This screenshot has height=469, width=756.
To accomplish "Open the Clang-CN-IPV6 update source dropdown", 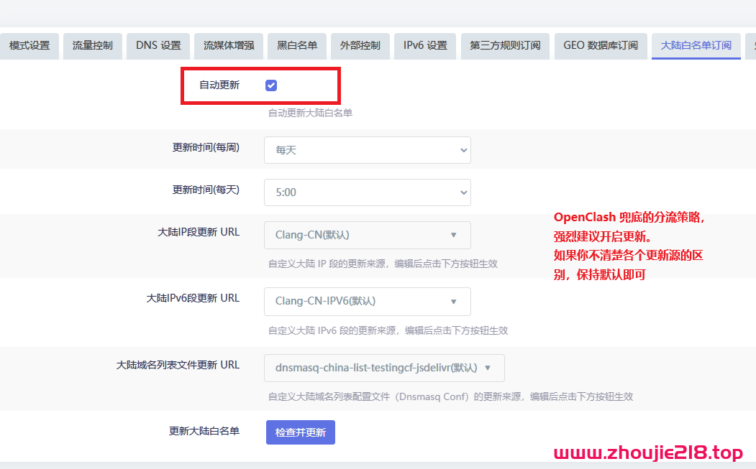I will (367, 301).
